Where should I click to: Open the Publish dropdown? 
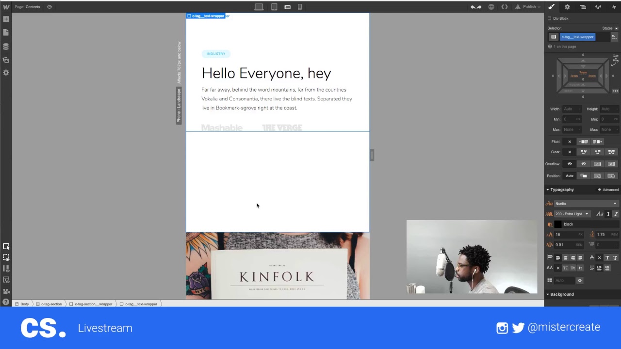point(528,7)
